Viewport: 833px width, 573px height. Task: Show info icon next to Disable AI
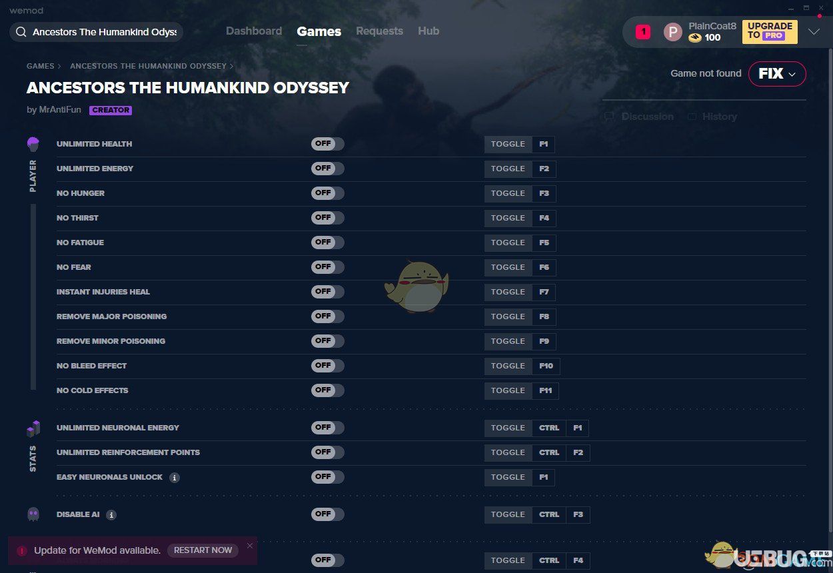[111, 515]
